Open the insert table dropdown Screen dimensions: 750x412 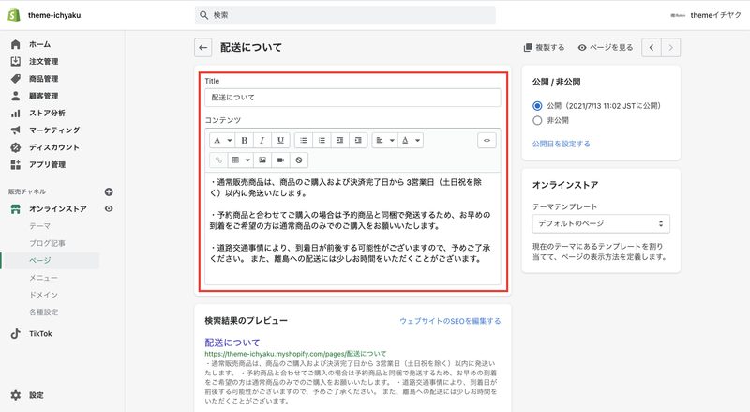241,160
